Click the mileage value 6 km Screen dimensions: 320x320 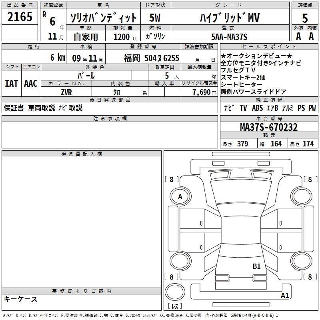pyautogui.click(x=58, y=57)
